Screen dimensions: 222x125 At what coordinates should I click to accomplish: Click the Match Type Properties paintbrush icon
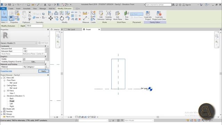[29, 19]
